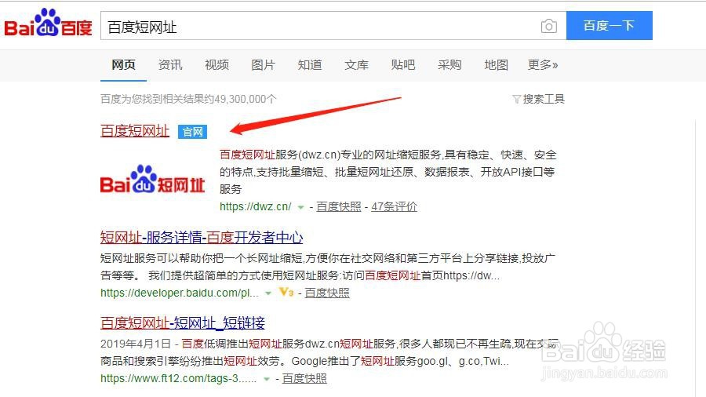Click the 百度一下 search button

tap(610, 26)
